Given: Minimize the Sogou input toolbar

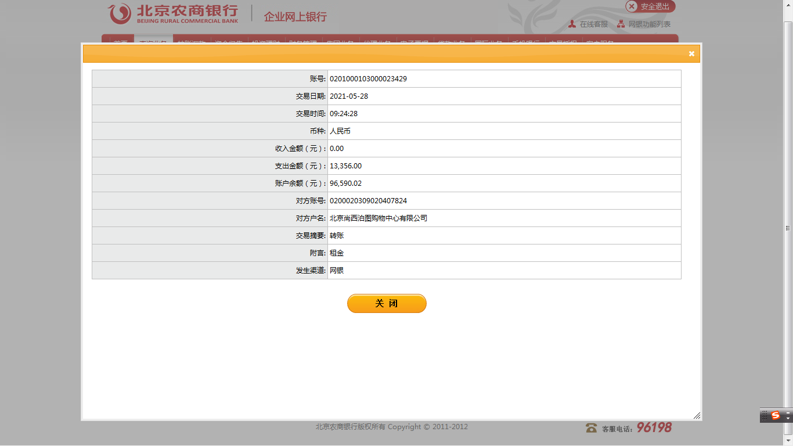Looking at the screenshot, I should pyautogui.click(x=788, y=412).
